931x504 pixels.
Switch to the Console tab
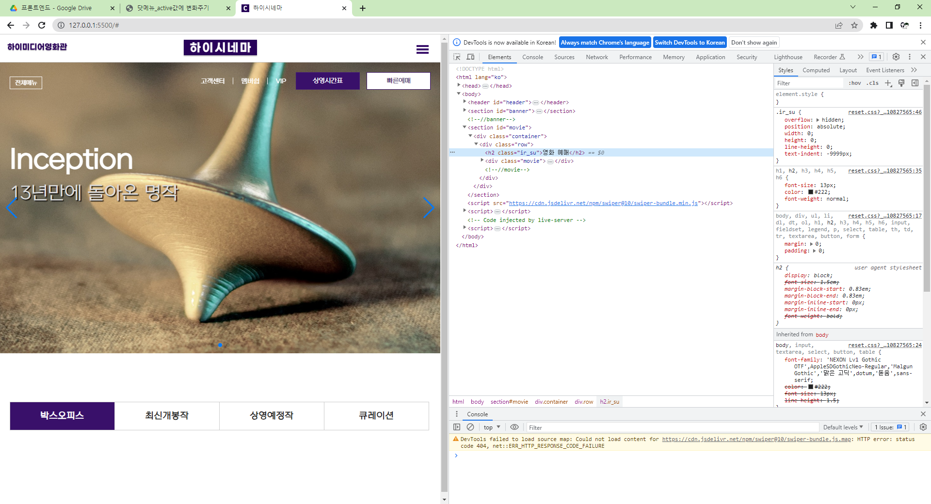click(532, 57)
